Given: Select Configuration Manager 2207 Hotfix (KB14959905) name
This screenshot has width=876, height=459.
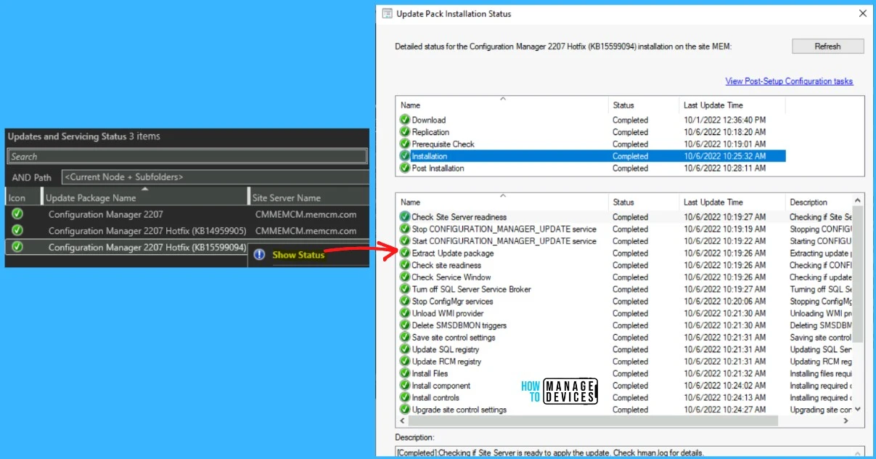Looking at the screenshot, I should [x=147, y=231].
